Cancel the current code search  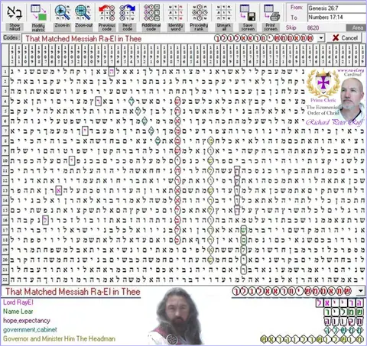click(x=345, y=38)
